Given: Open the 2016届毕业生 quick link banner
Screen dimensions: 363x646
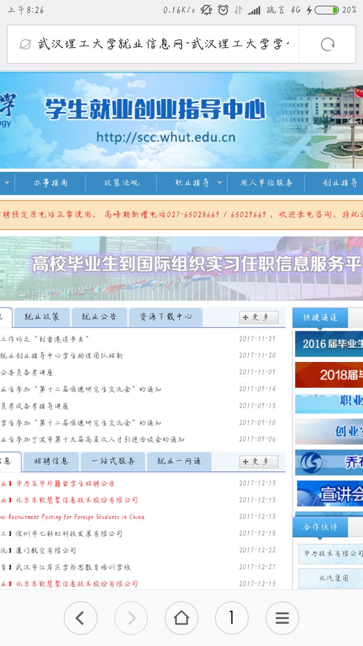Looking at the screenshot, I should [329, 343].
